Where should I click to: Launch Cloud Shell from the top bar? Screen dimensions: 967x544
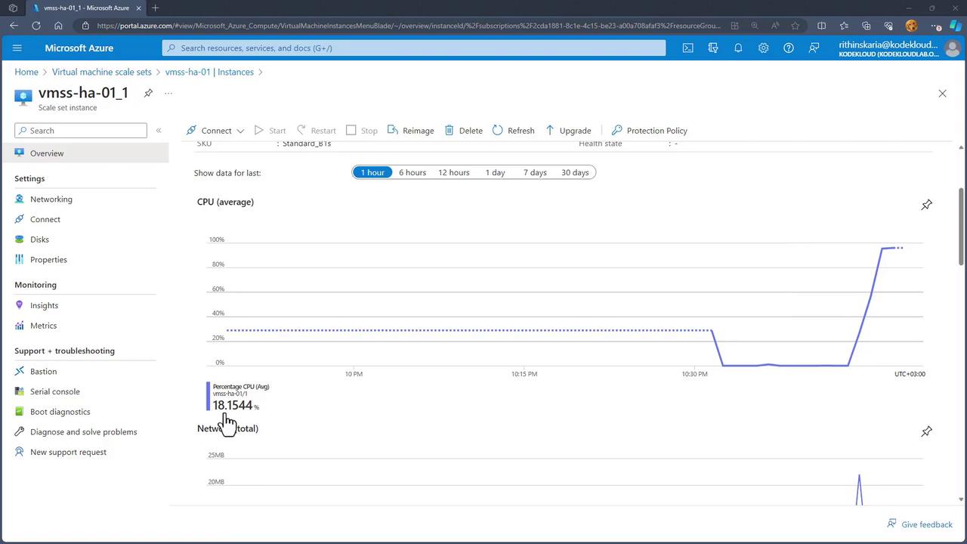687,48
